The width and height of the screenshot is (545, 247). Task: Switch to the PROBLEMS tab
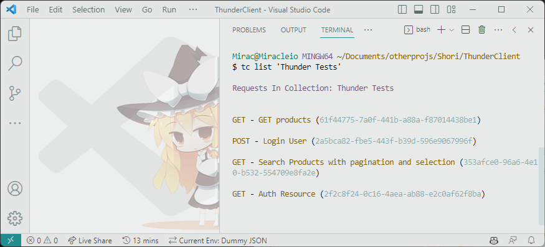click(249, 30)
